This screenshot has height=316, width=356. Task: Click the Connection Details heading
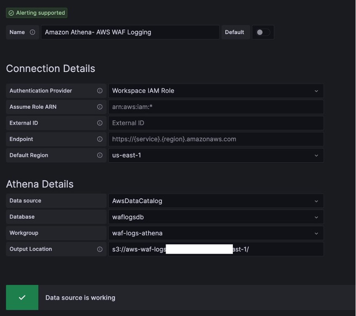[51, 69]
